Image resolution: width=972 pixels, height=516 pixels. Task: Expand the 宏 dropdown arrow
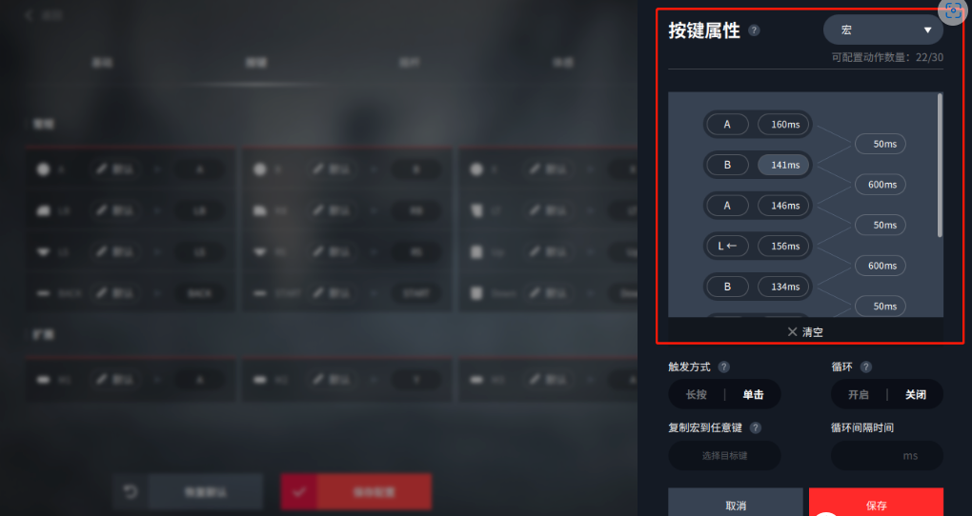point(927,30)
